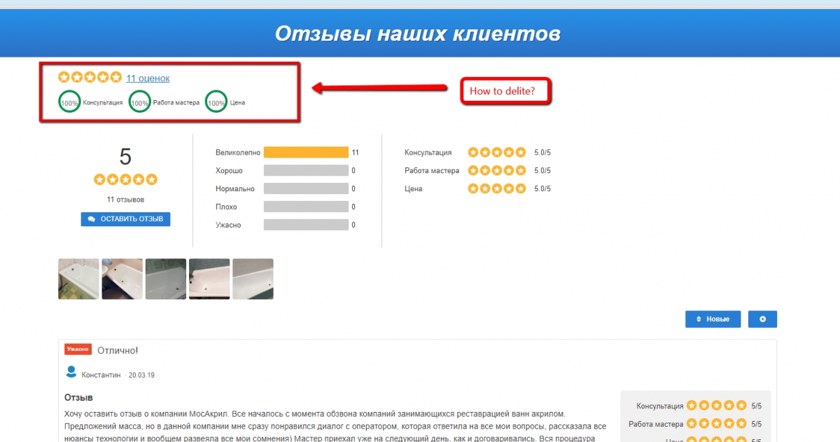This screenshot has height=442, width=840.
Task: Click the review title Отлично!
Action: tap(118, 350)
